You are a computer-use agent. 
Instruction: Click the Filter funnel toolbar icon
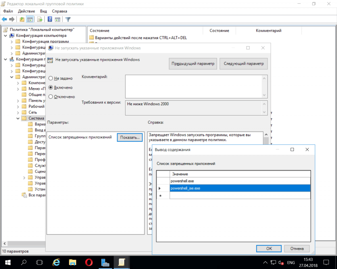[68, 19]
